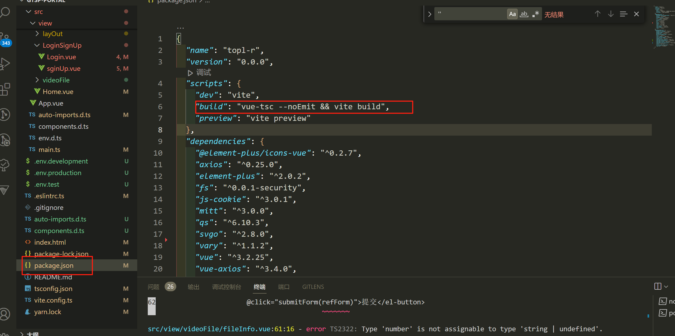The image size is (675, 336).
Task: Go to next search match arrow
Action: point(611,14)
